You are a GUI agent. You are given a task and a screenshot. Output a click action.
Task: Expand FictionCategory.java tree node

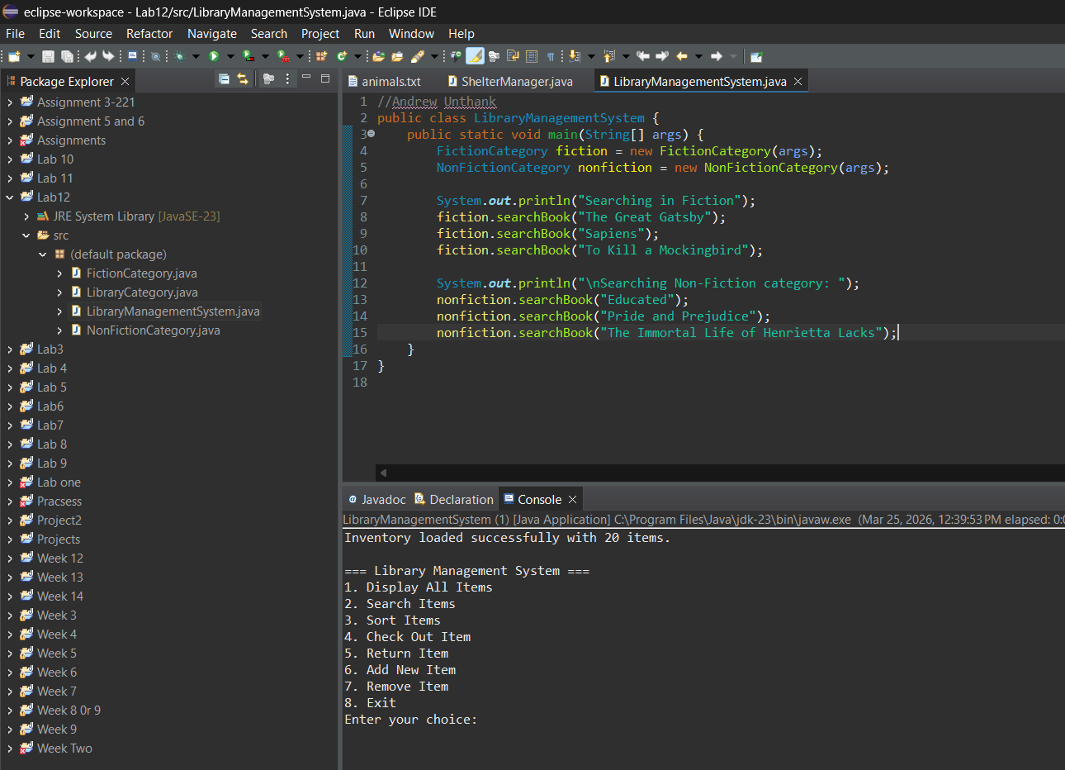59,273
